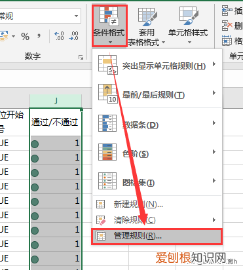Open the number format 常规 combo box

pyautogui.click(x=40, y=16)
